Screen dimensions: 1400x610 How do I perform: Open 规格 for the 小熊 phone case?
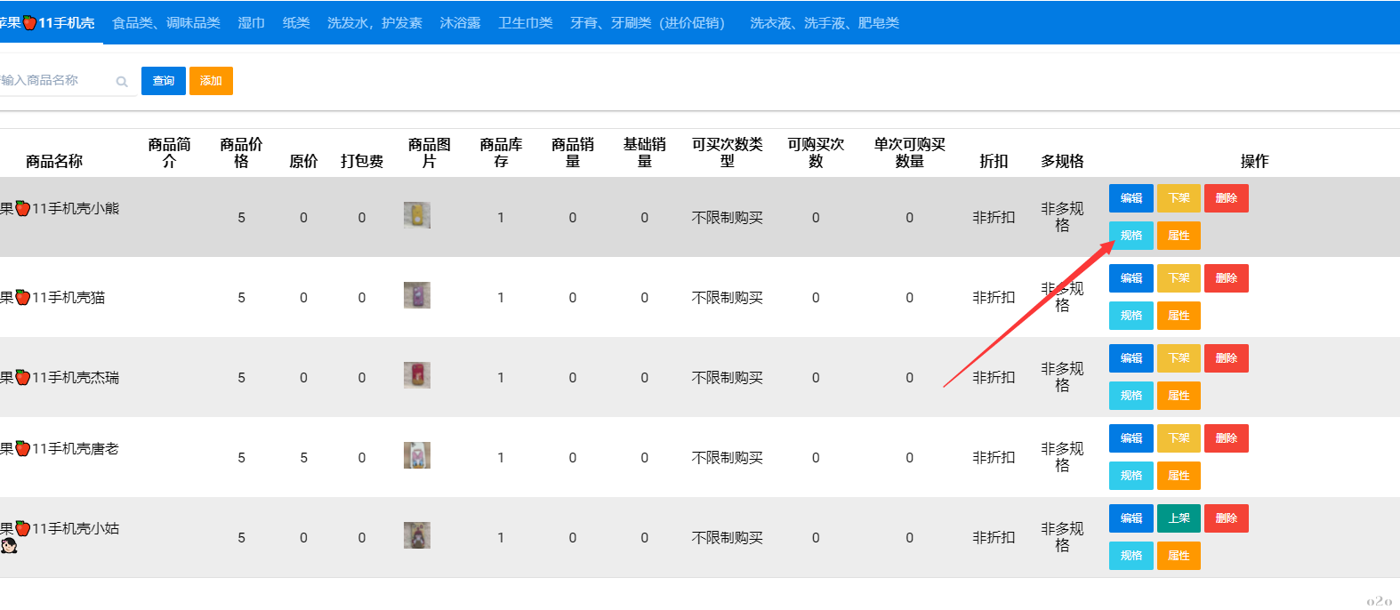[x=1130, y=236]
